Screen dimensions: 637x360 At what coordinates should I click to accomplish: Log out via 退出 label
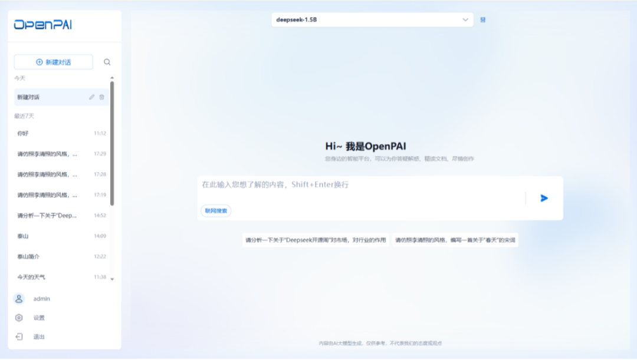point(39,337)
